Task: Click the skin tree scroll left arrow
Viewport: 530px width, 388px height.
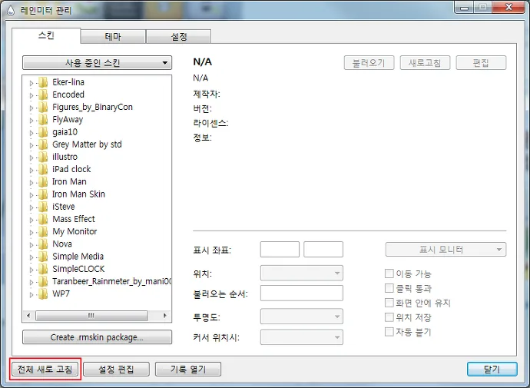Action: tap(28, 316)
